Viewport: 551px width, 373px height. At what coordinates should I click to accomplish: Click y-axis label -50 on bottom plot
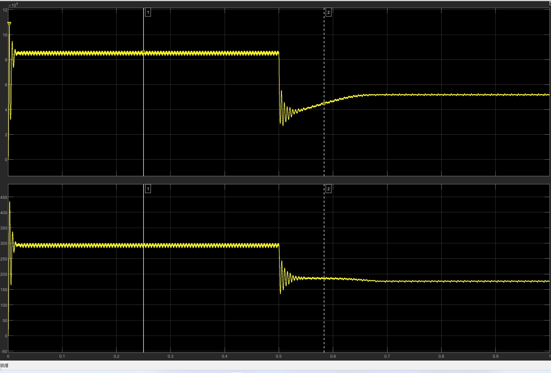[x=4, y=351]
